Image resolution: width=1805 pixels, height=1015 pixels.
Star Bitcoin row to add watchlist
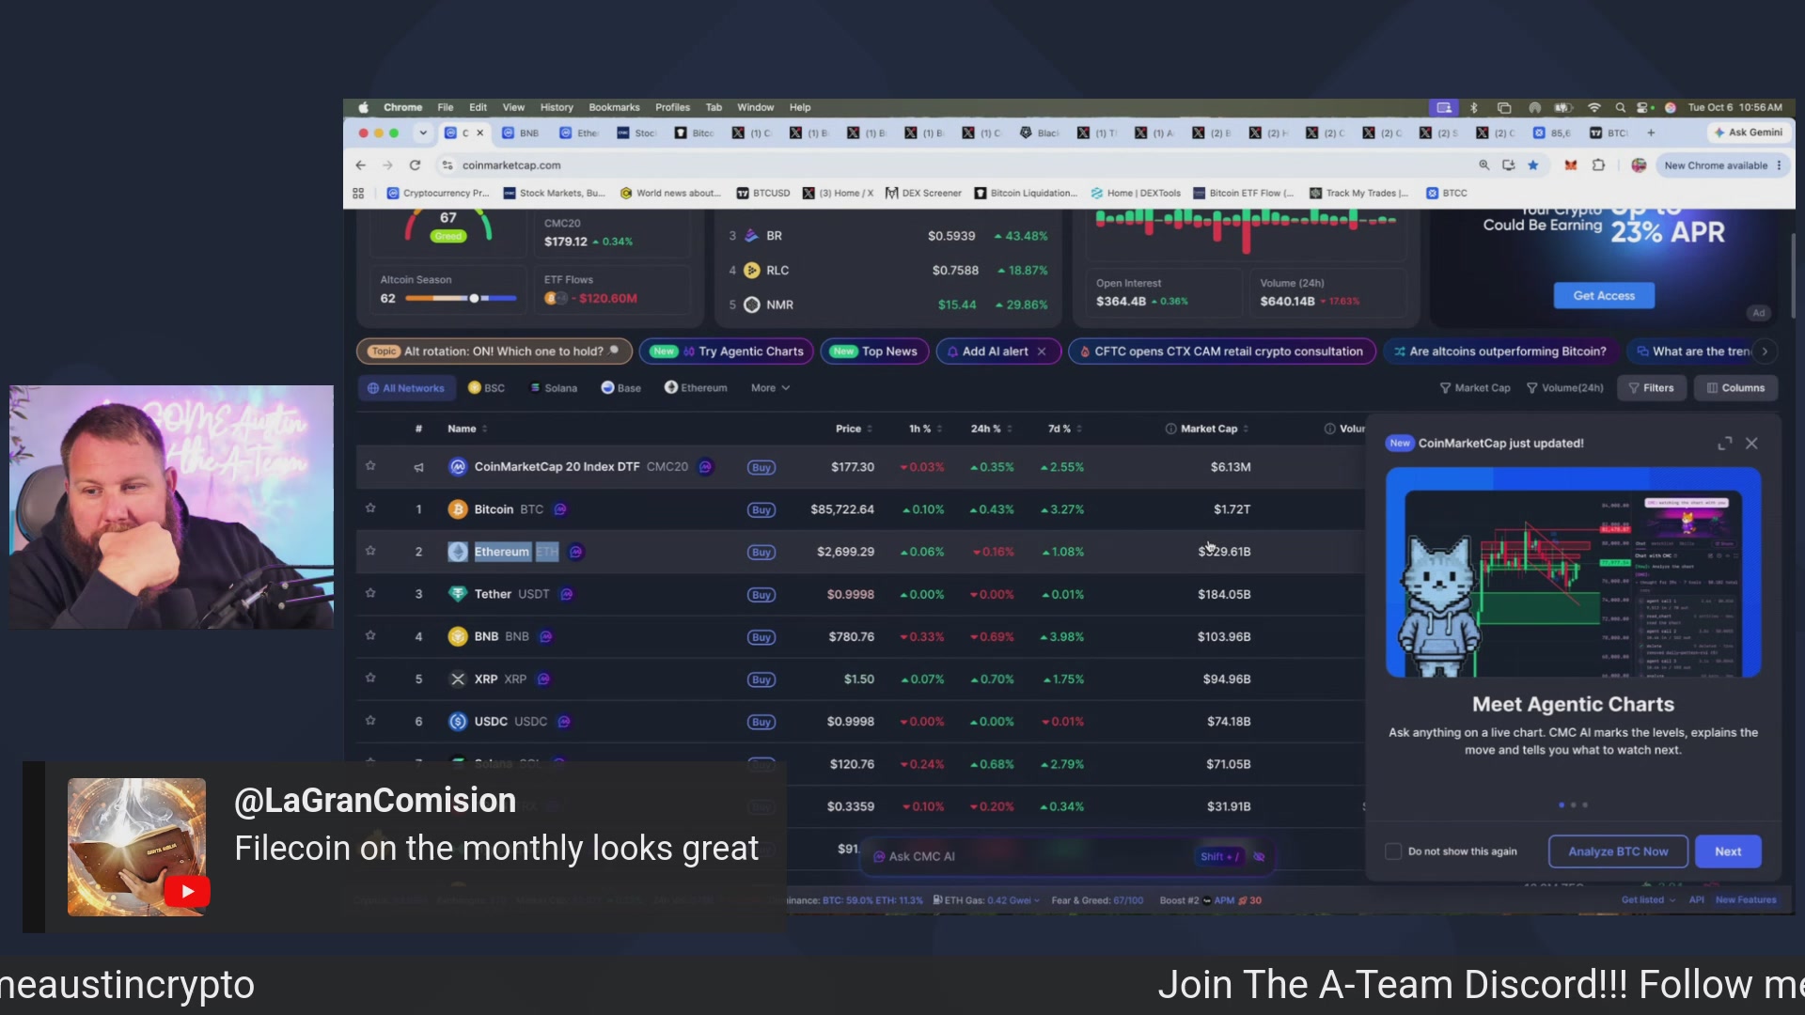370,508
